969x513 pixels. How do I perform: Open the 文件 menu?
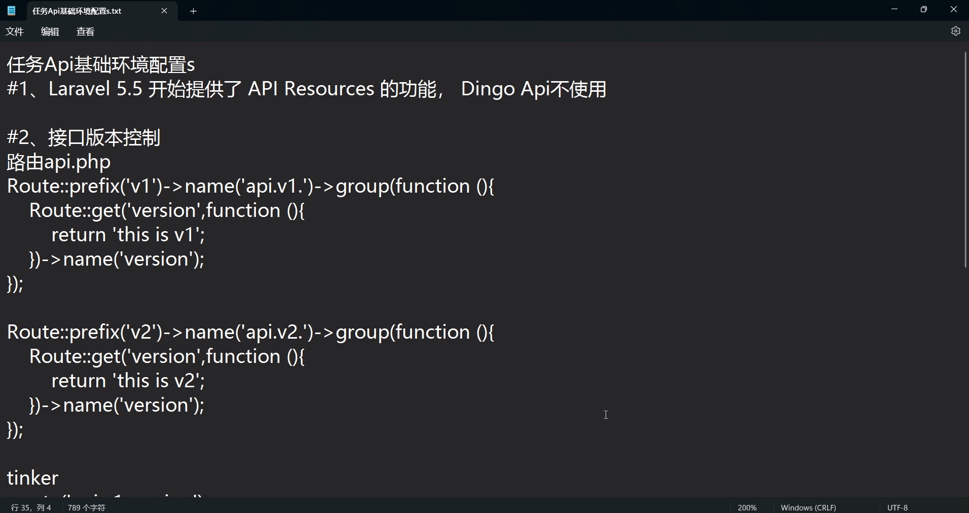(x=15, y=31)
